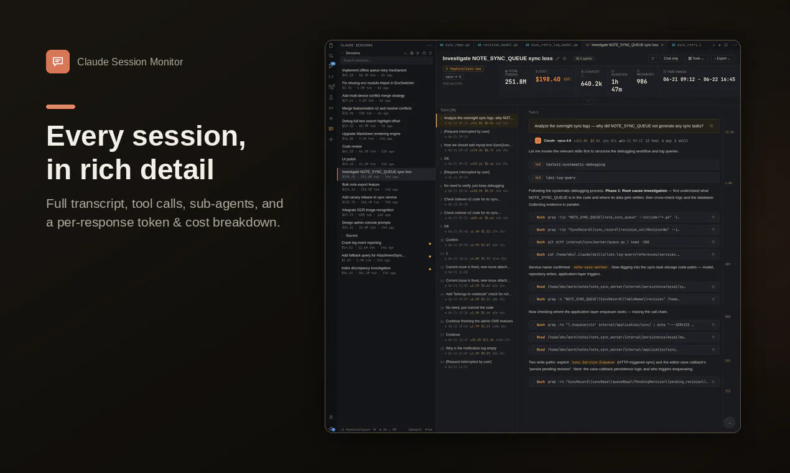The height and width of the screenshot is (473, 790).
Task: Click the feature/sync-cms branch tag
Action: click(463, 69)
